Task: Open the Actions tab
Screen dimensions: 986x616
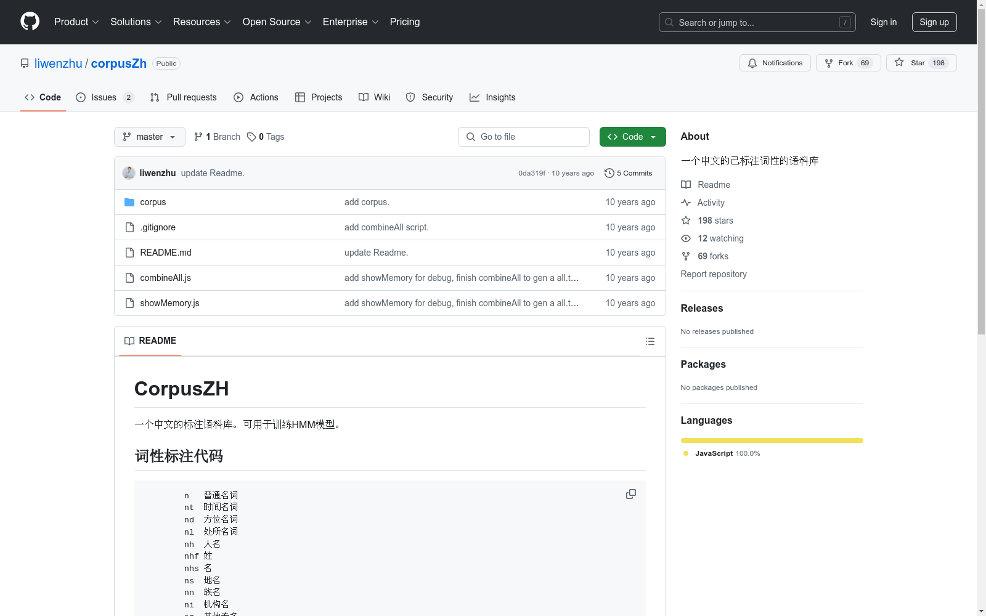Action: tap(256, 97)
